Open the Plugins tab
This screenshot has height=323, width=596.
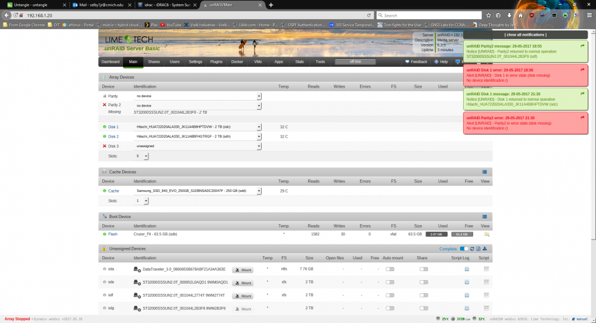[x=216, y=61]
